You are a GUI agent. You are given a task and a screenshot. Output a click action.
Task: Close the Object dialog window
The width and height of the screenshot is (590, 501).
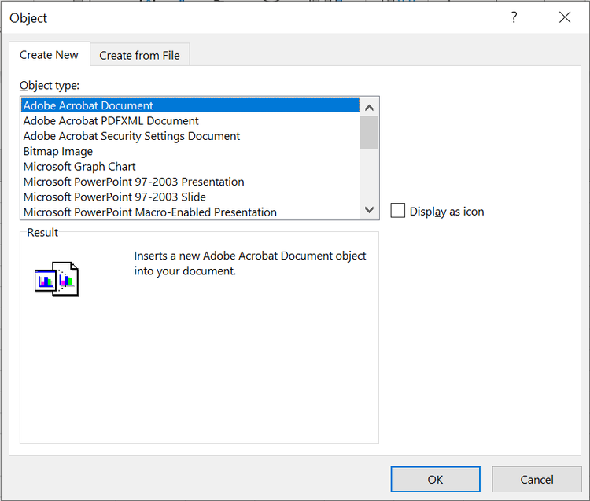click(x=565, y=17)
